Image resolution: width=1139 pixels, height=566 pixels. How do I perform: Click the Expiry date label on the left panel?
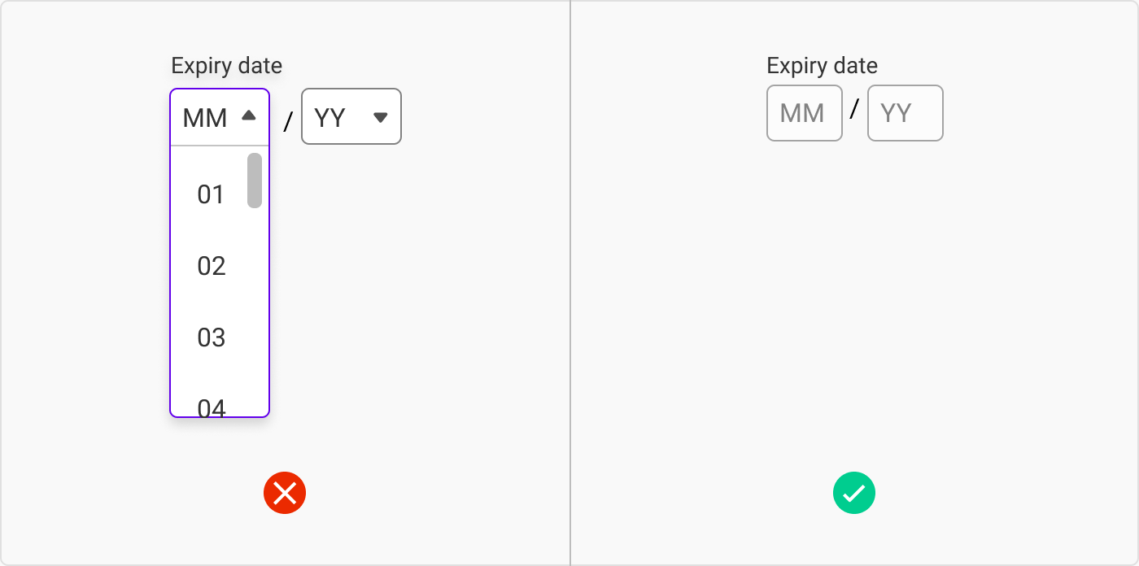coord(226,65)
